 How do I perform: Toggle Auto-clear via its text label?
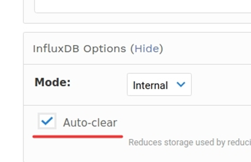coord(90,123)
